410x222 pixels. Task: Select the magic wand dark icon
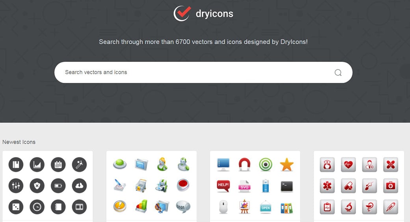pyautogui.click(x=79, y=164)
